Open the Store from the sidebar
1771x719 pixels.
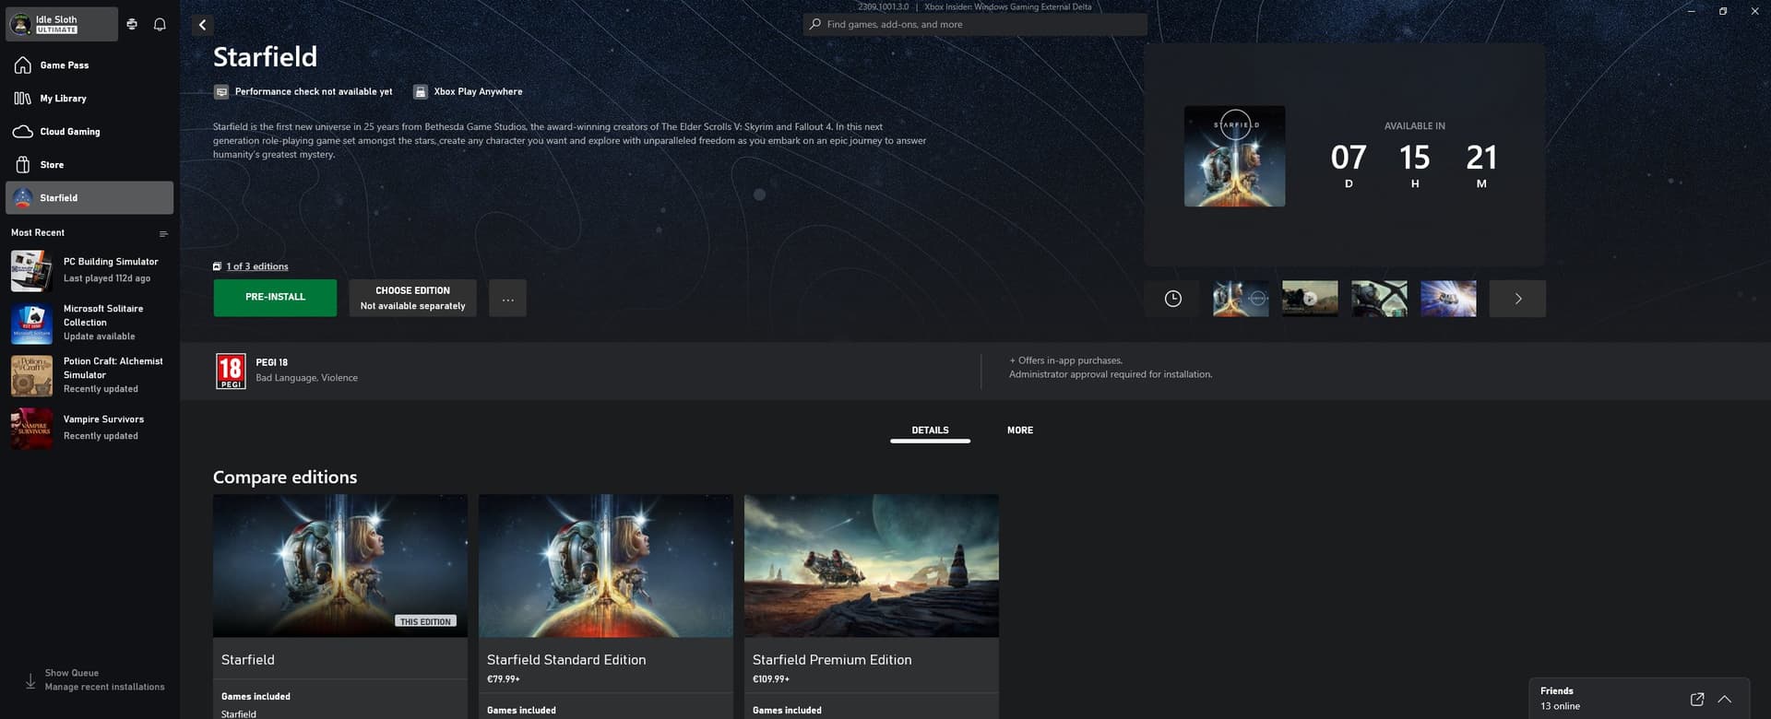52,165
